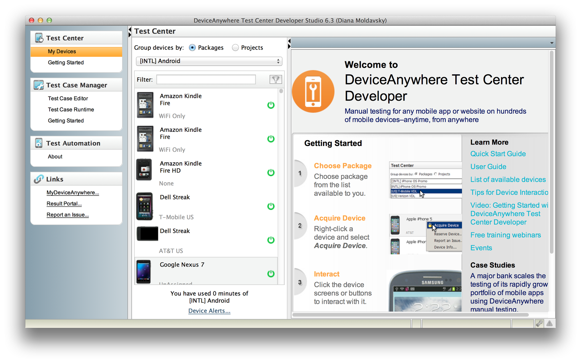
Task: Click Google Nexus 7 device name
Action: pos(182,265)
